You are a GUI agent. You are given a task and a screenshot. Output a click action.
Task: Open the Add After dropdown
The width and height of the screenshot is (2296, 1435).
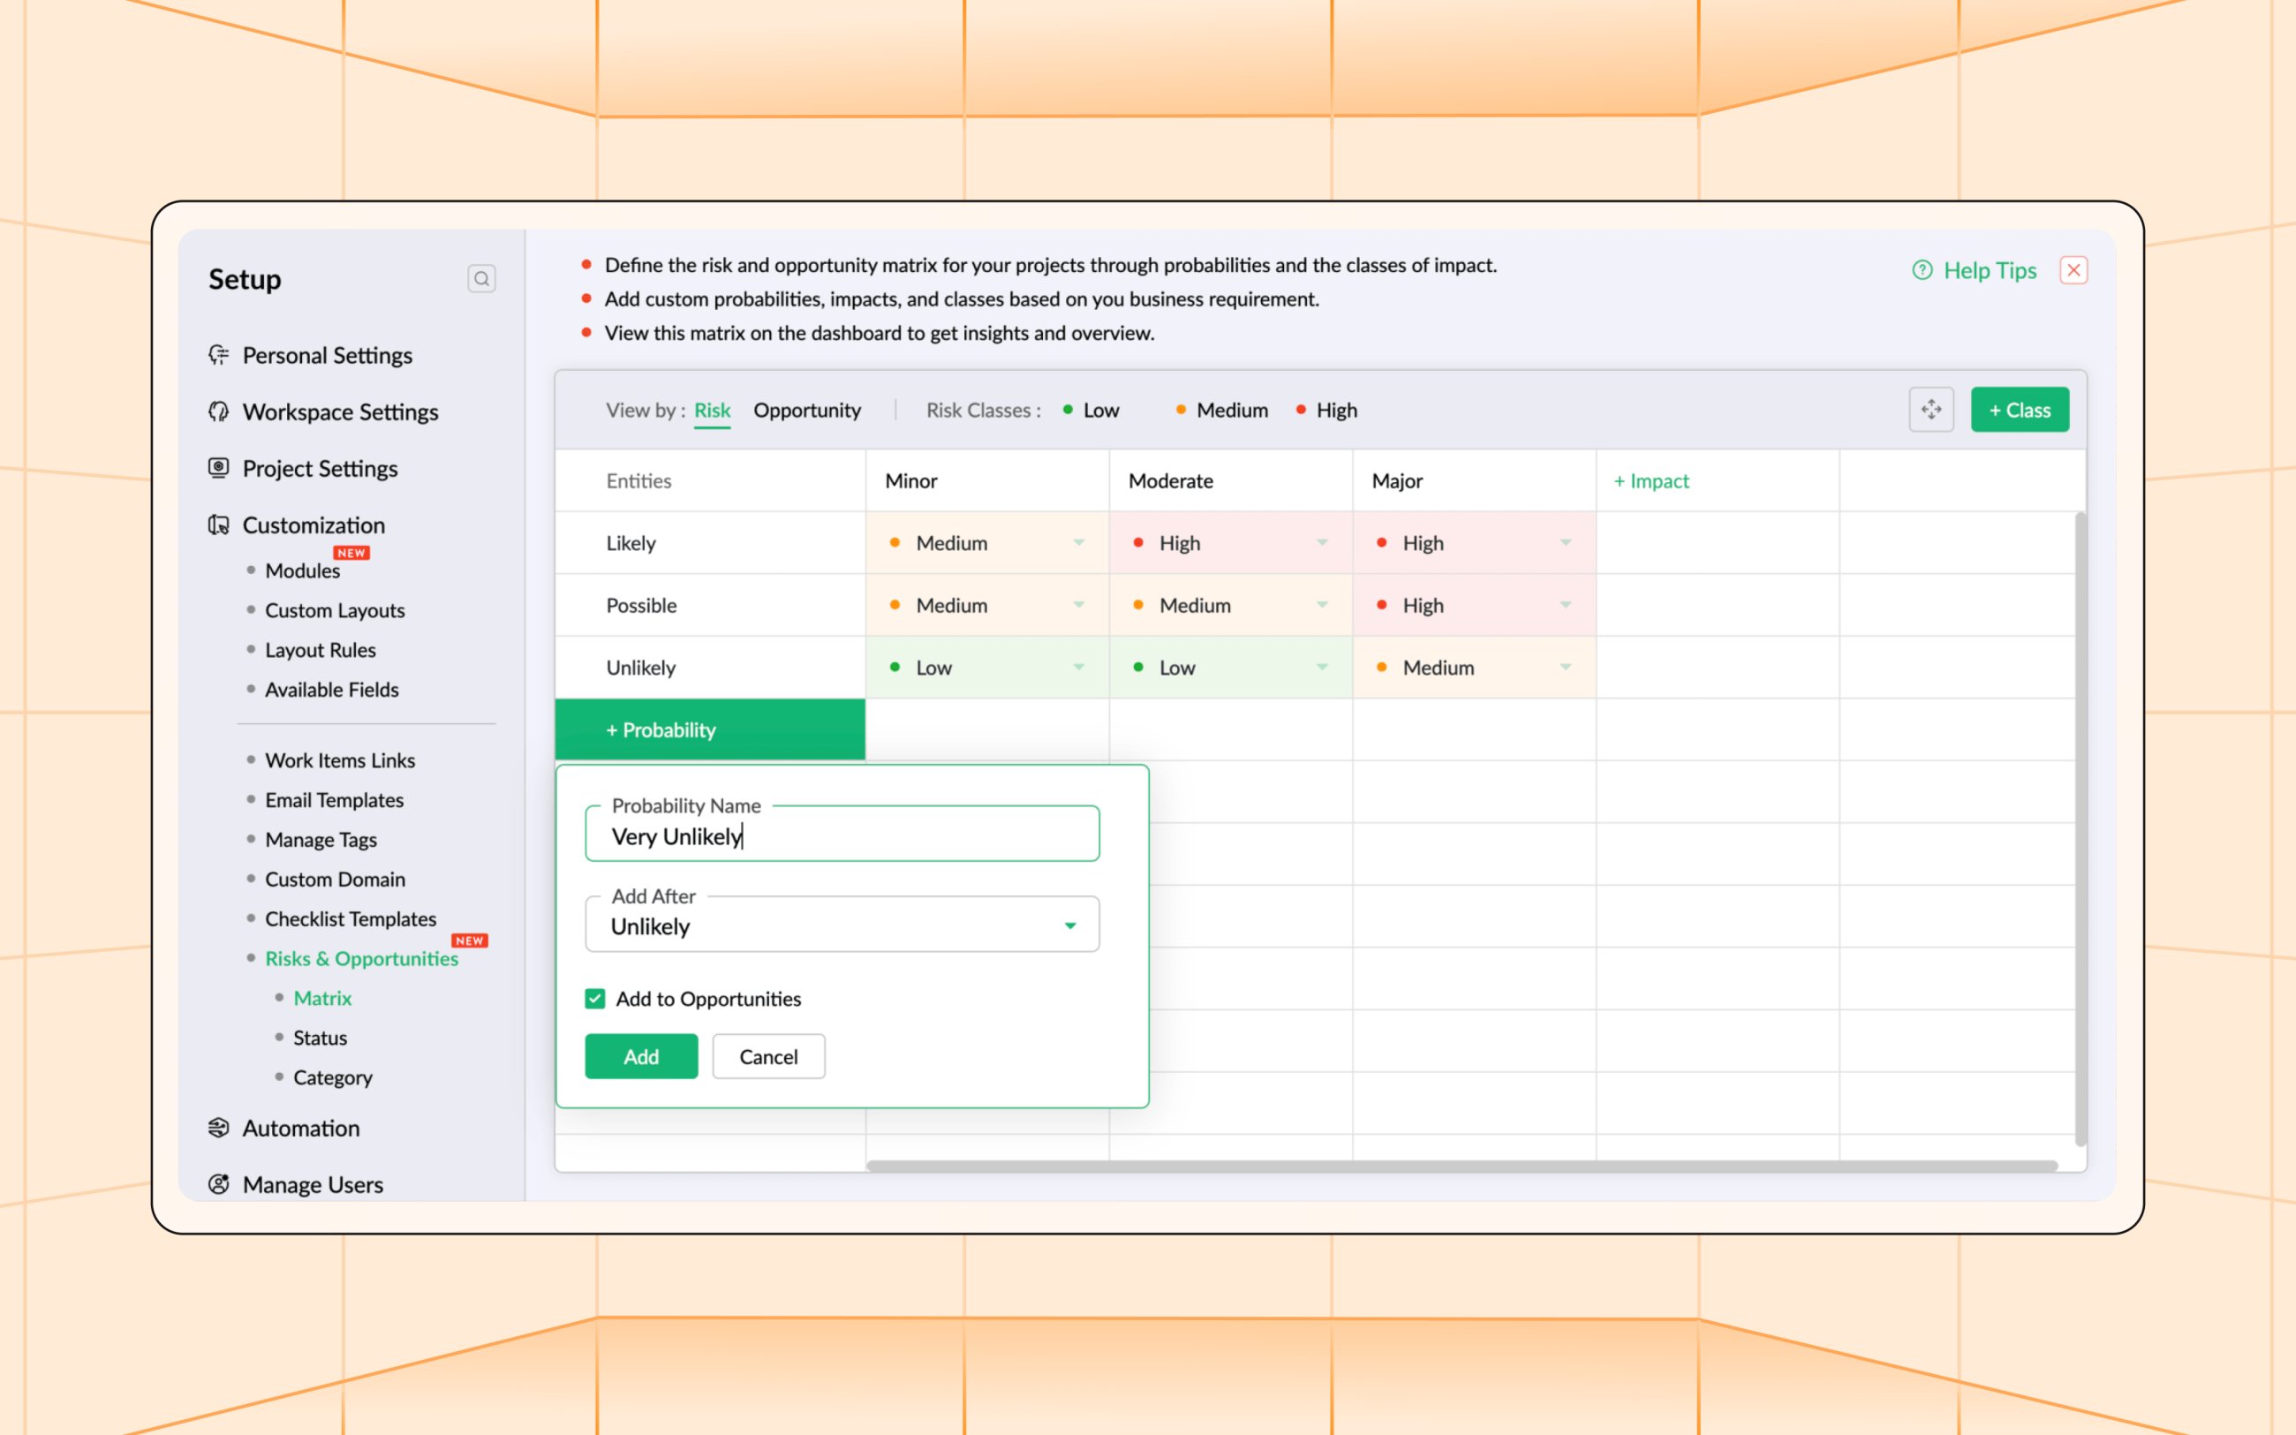pyautogui.click(x=1069, y=925)
